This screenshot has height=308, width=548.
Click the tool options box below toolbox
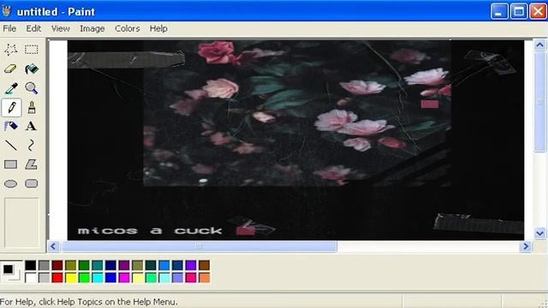pyautogui.click(x=21, y=222)
